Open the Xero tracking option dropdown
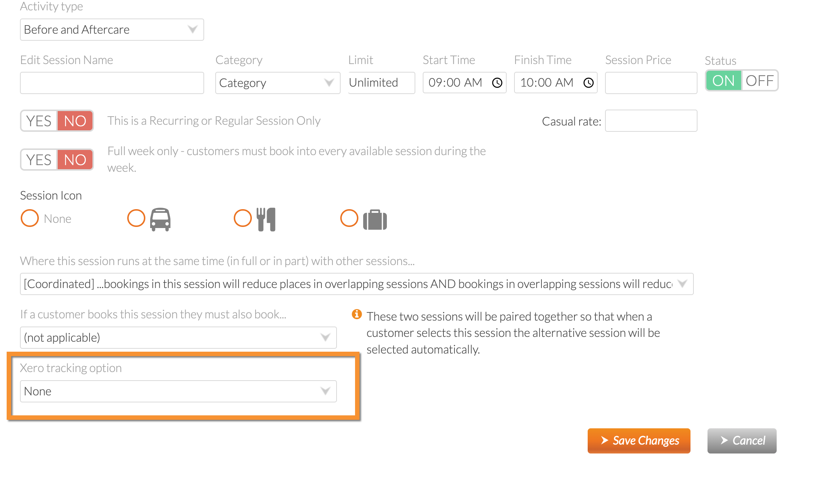Image resolution: width=824 pixels, height=482 pixels. point(178,391)
